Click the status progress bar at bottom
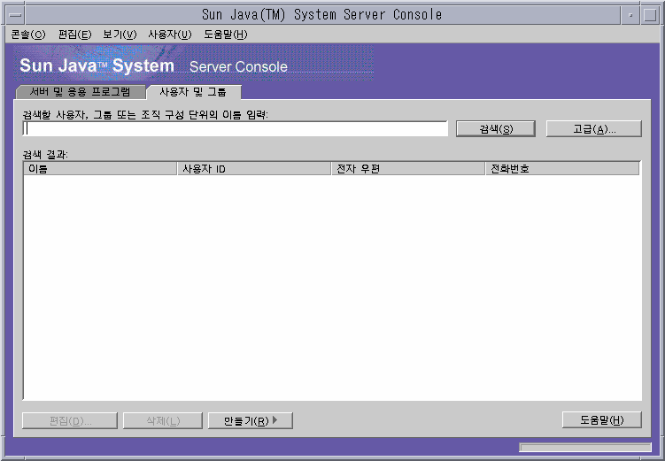The height and width of the screenshot is (461, 665). (585, 448)
